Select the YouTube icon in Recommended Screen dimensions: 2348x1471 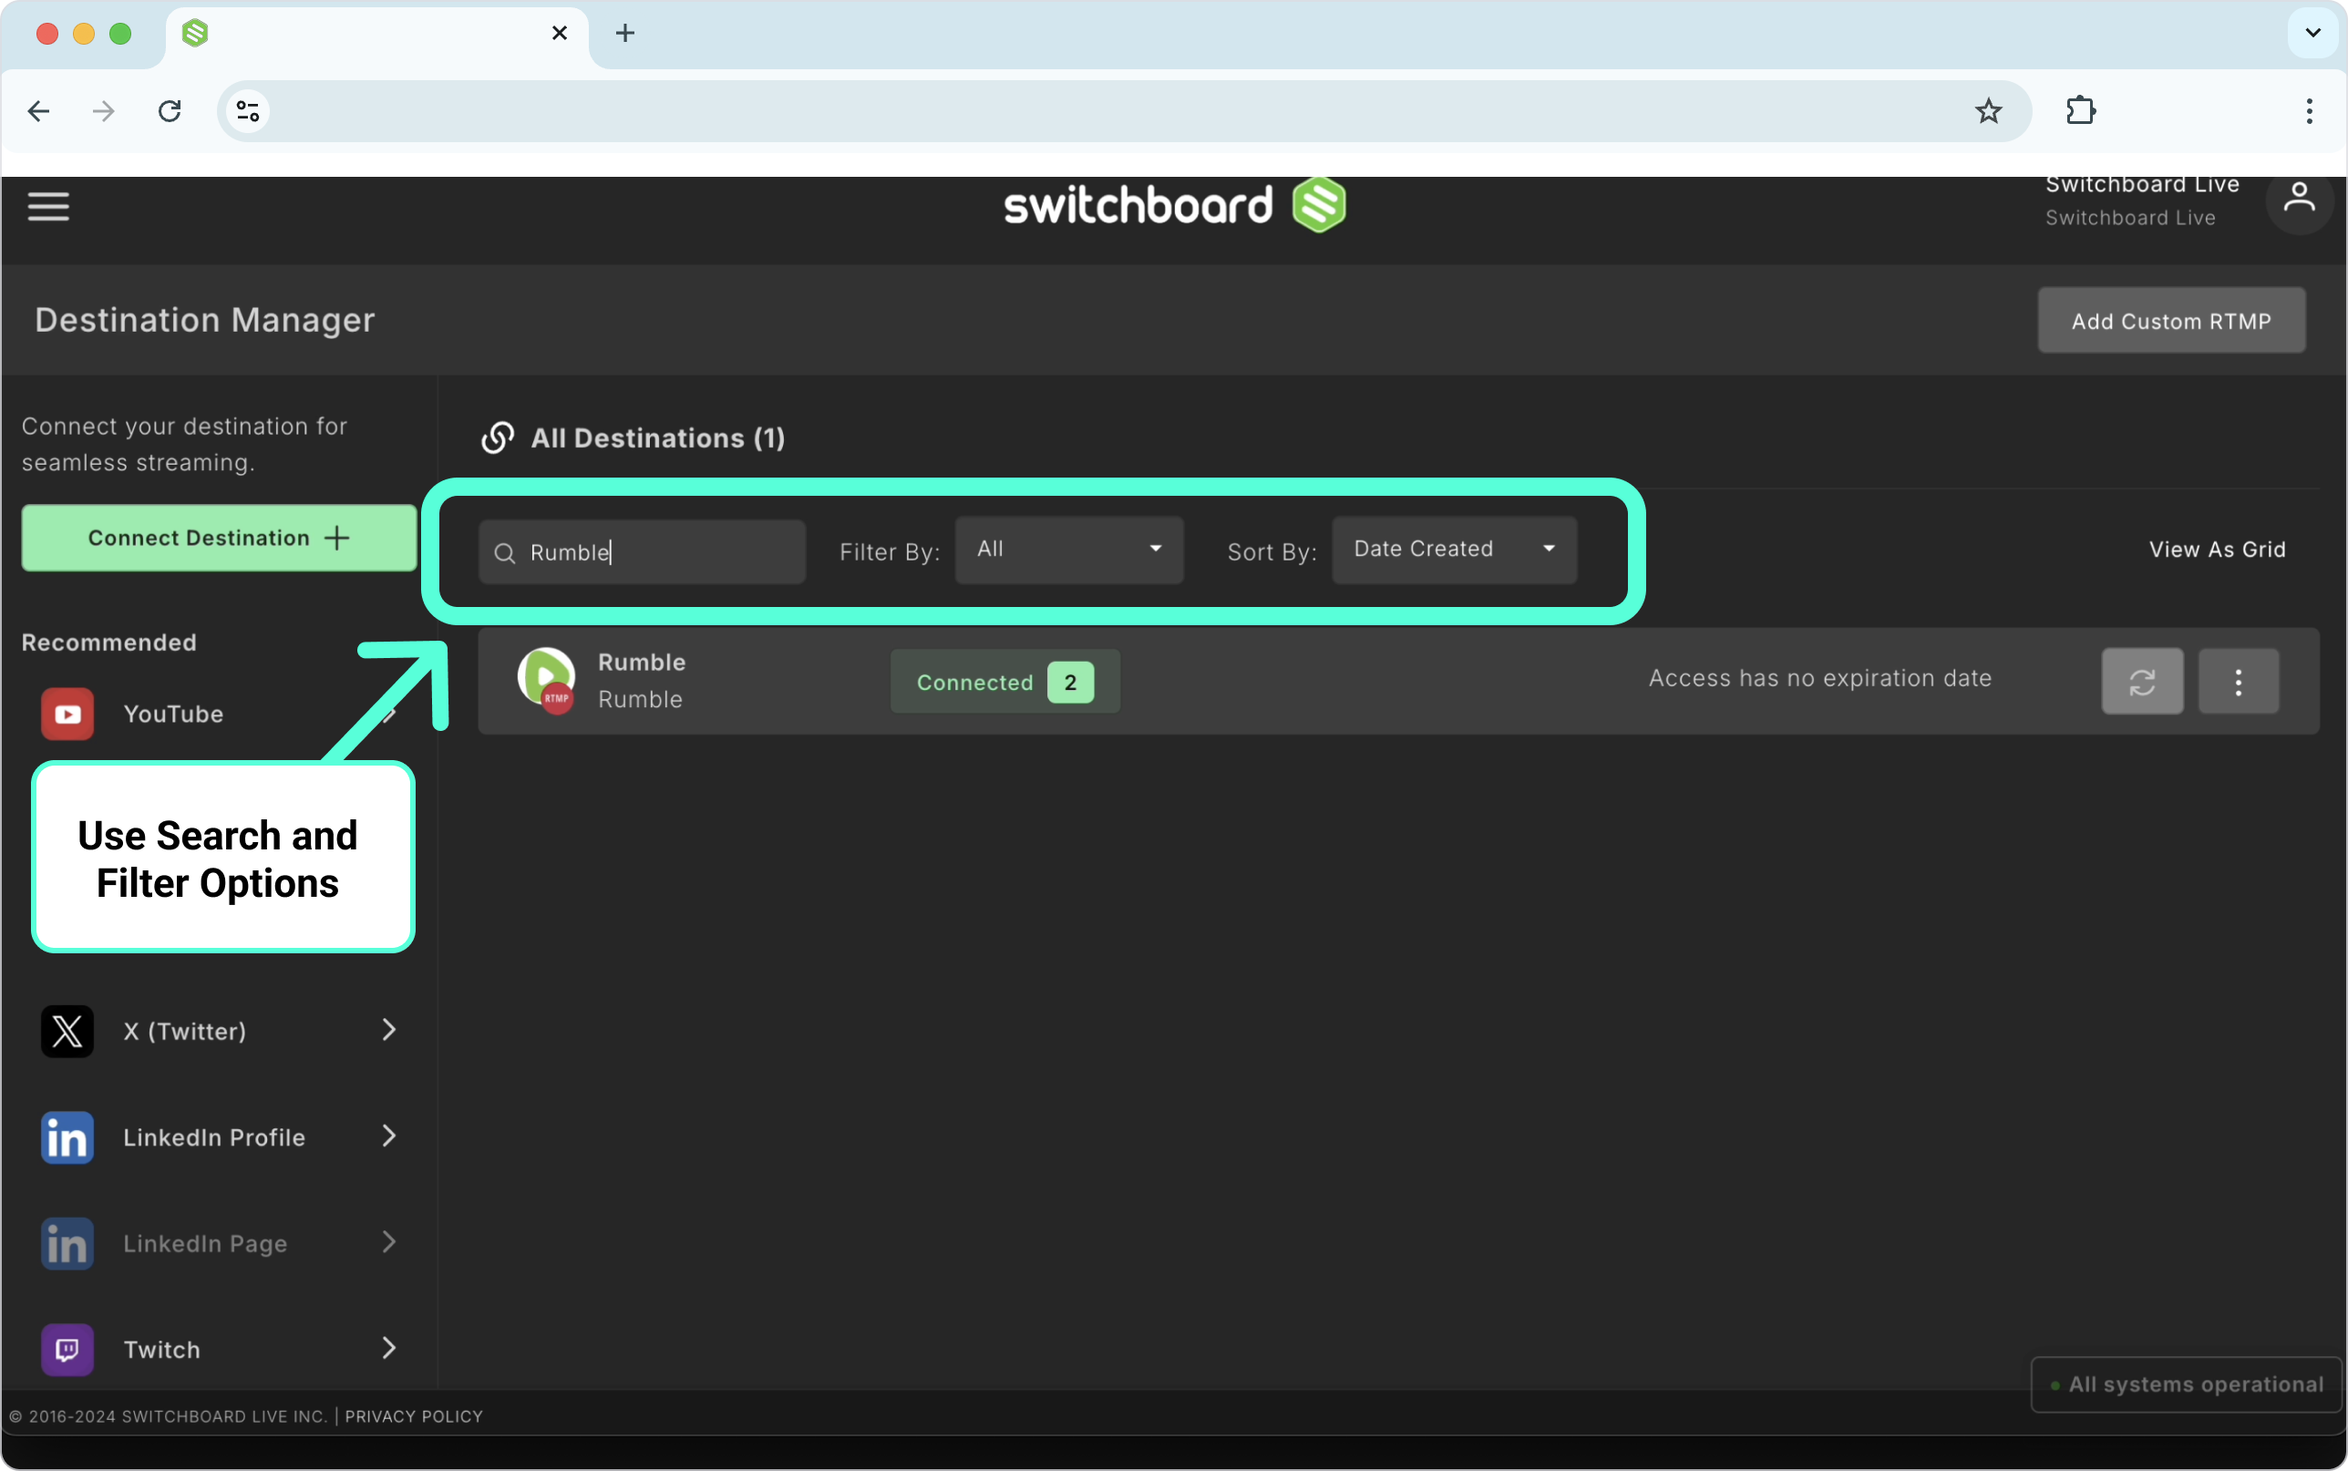click(x=67, y=715)
